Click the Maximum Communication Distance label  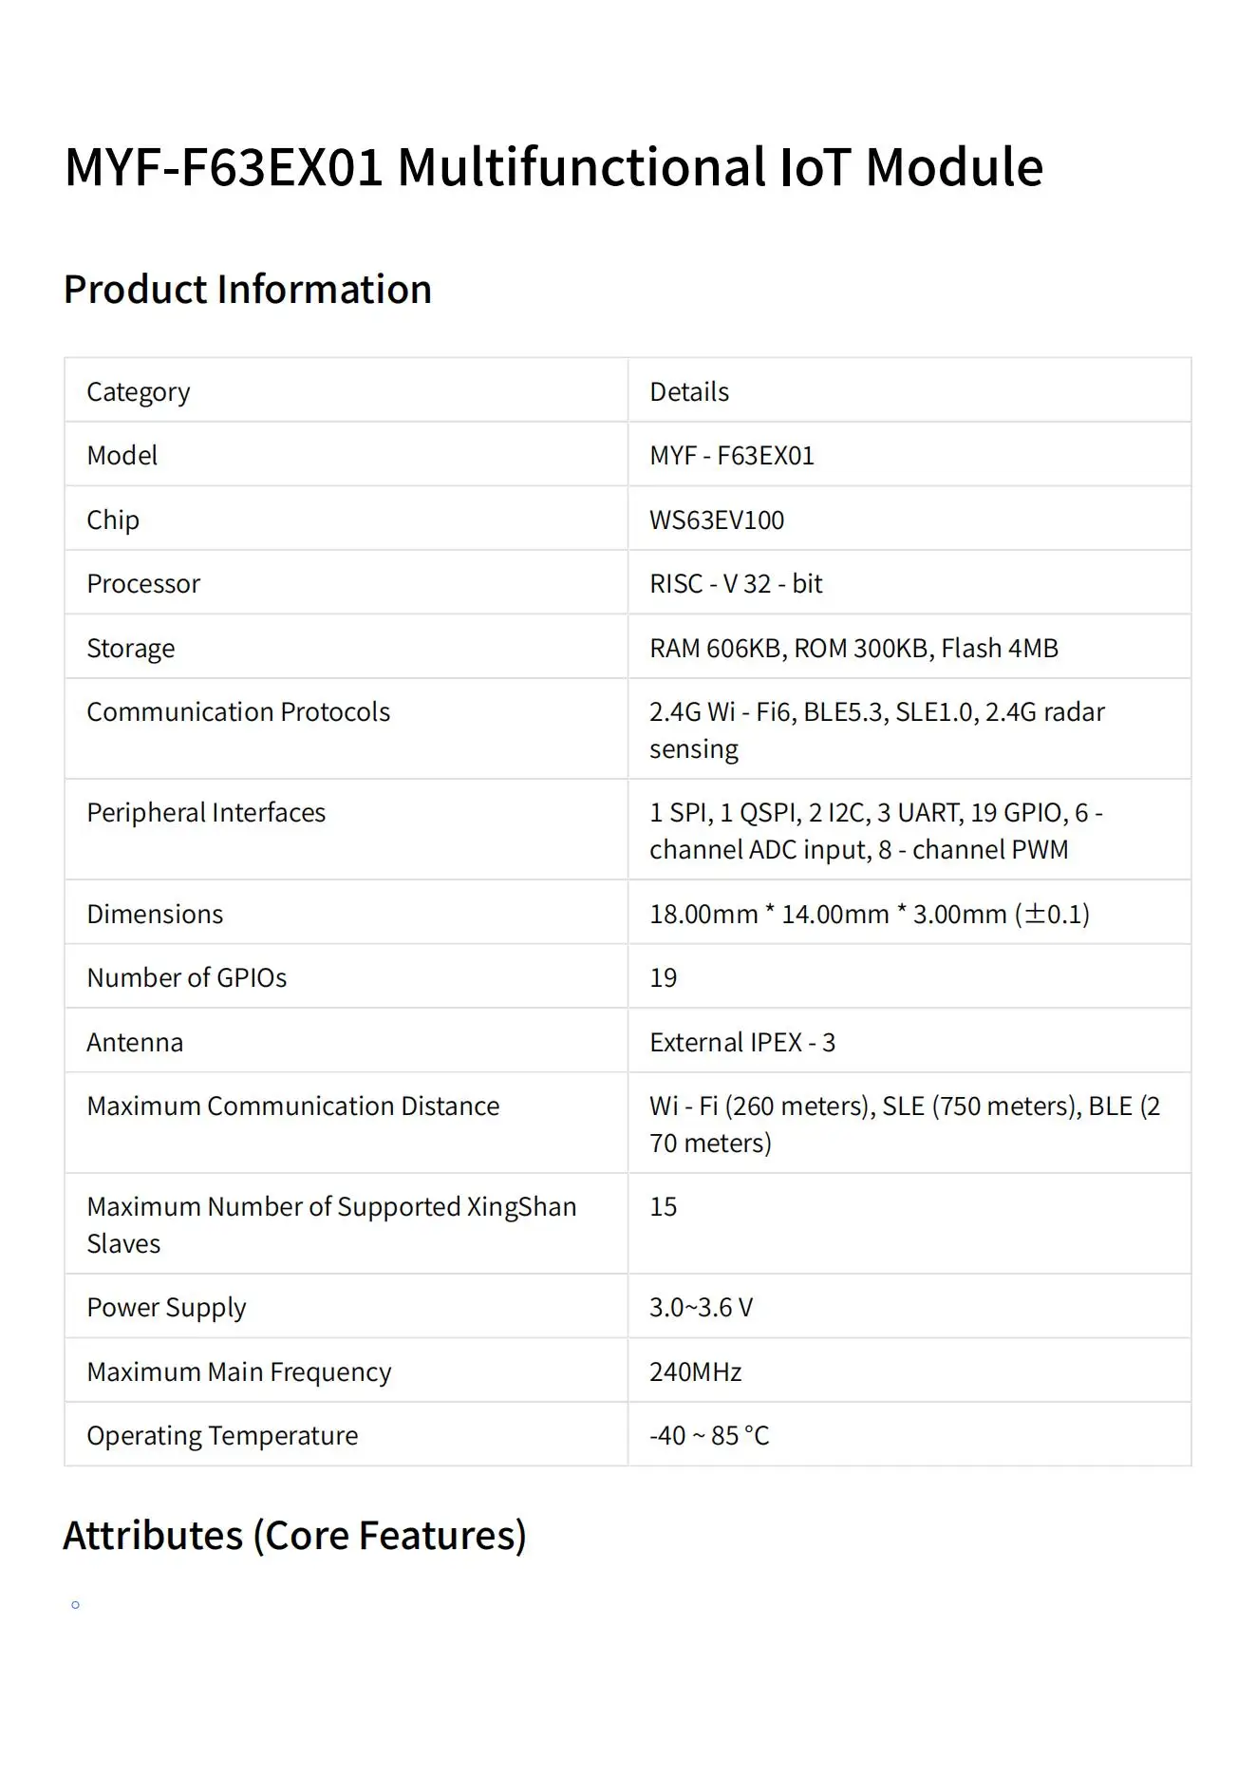tap(292, 1106)
